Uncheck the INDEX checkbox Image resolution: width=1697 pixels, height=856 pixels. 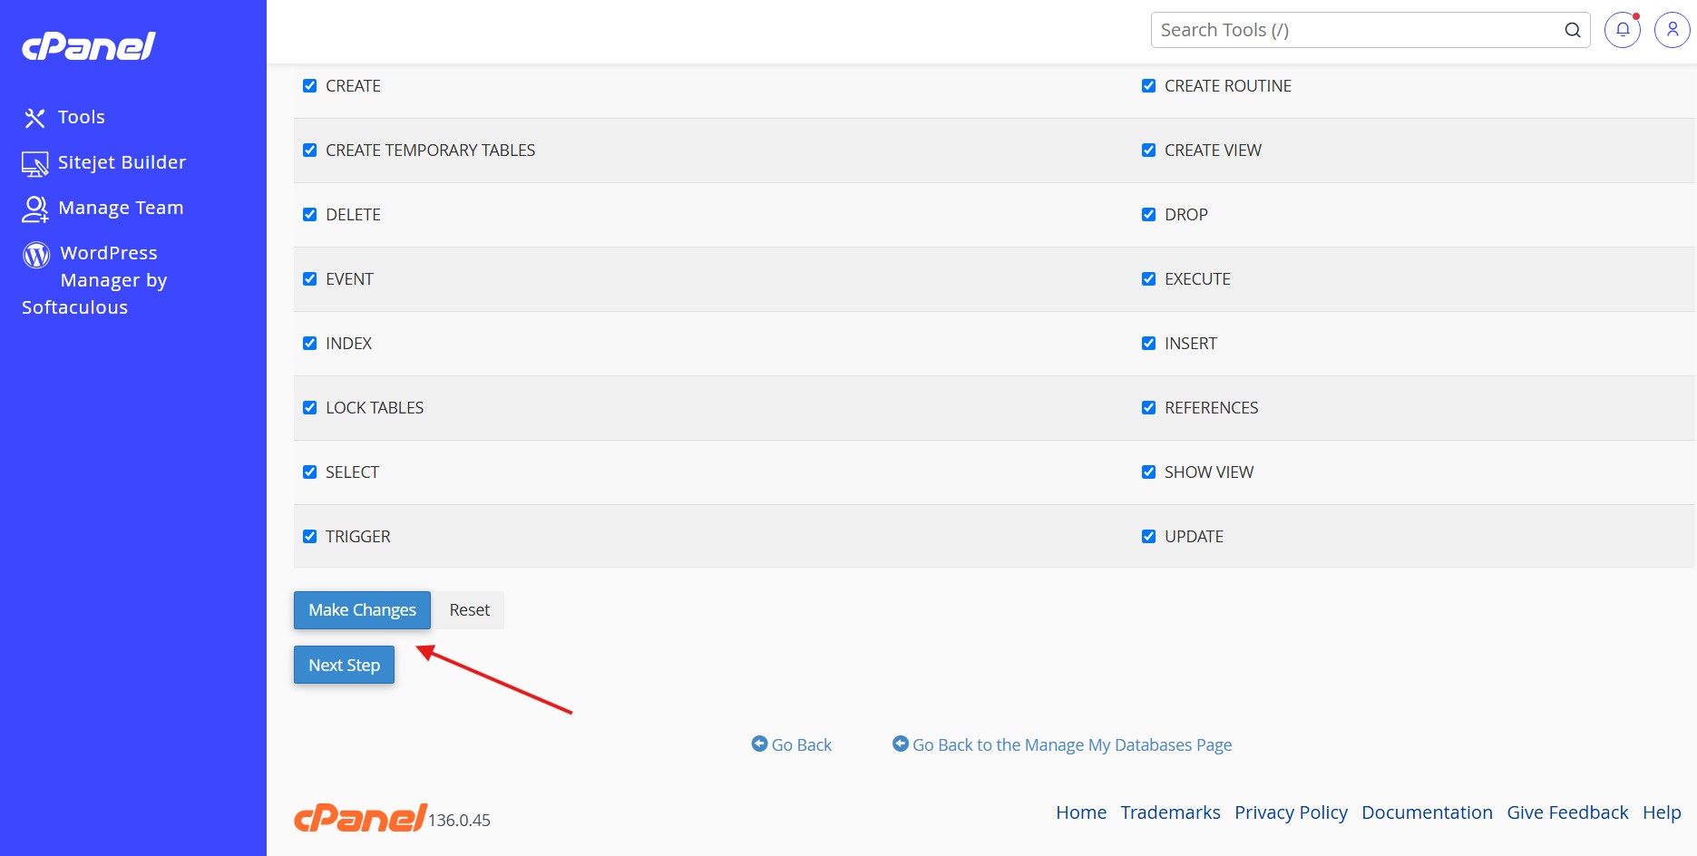(309, 344)
